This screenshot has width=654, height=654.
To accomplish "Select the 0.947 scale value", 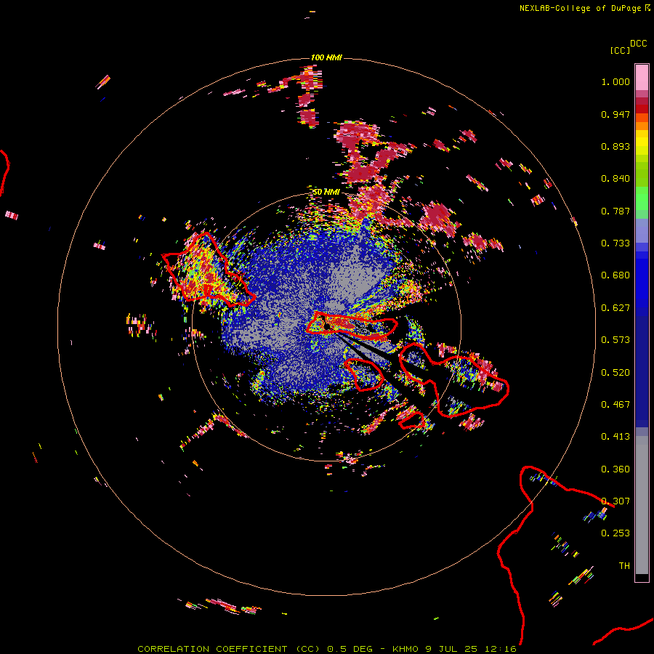I will pyautogui.click(x=615, y=114).
